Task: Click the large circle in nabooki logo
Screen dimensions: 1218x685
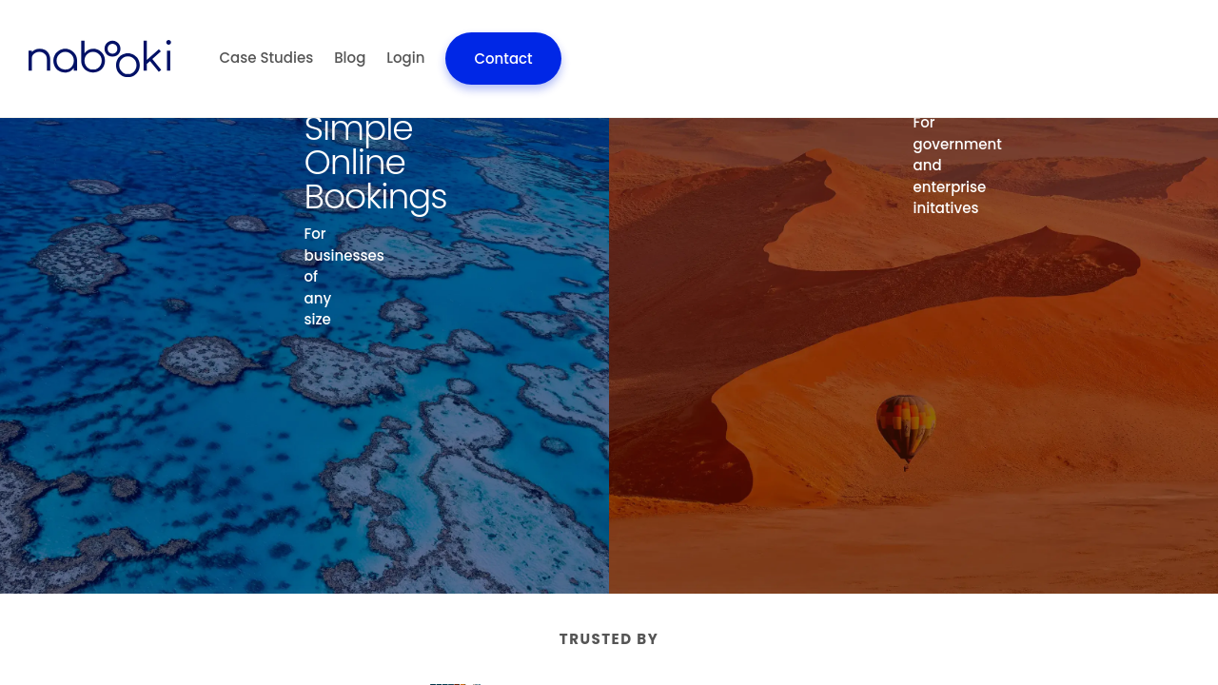Action: click(x=127, y=64)
